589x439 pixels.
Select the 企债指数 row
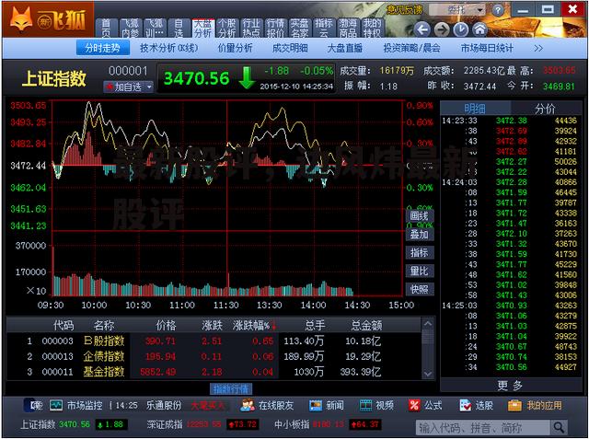214,356
